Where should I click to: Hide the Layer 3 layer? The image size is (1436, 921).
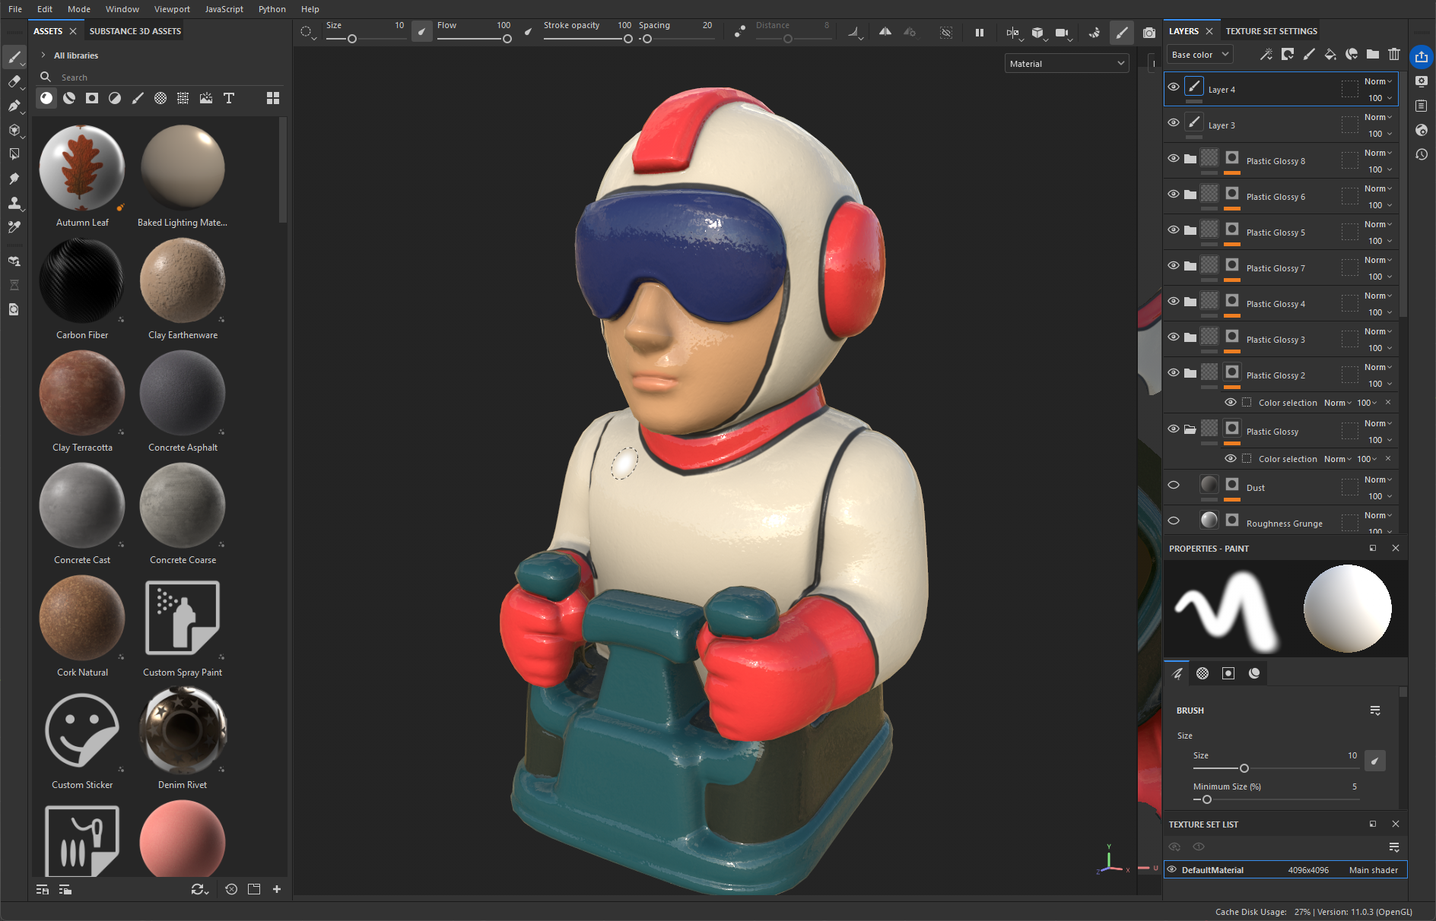1174,123
